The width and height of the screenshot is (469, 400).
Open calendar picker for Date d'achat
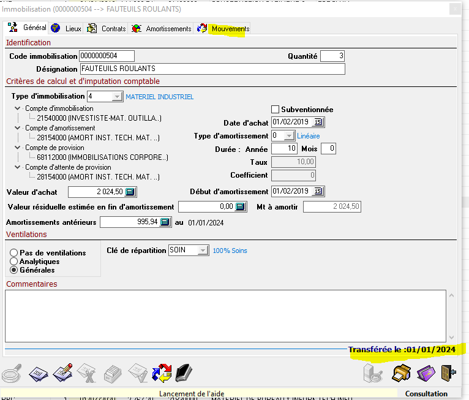click(x=318, y=122)
